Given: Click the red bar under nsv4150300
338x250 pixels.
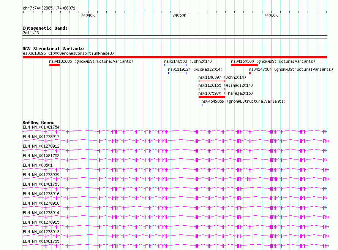Looking at the screenshot, I should point(245,65).
